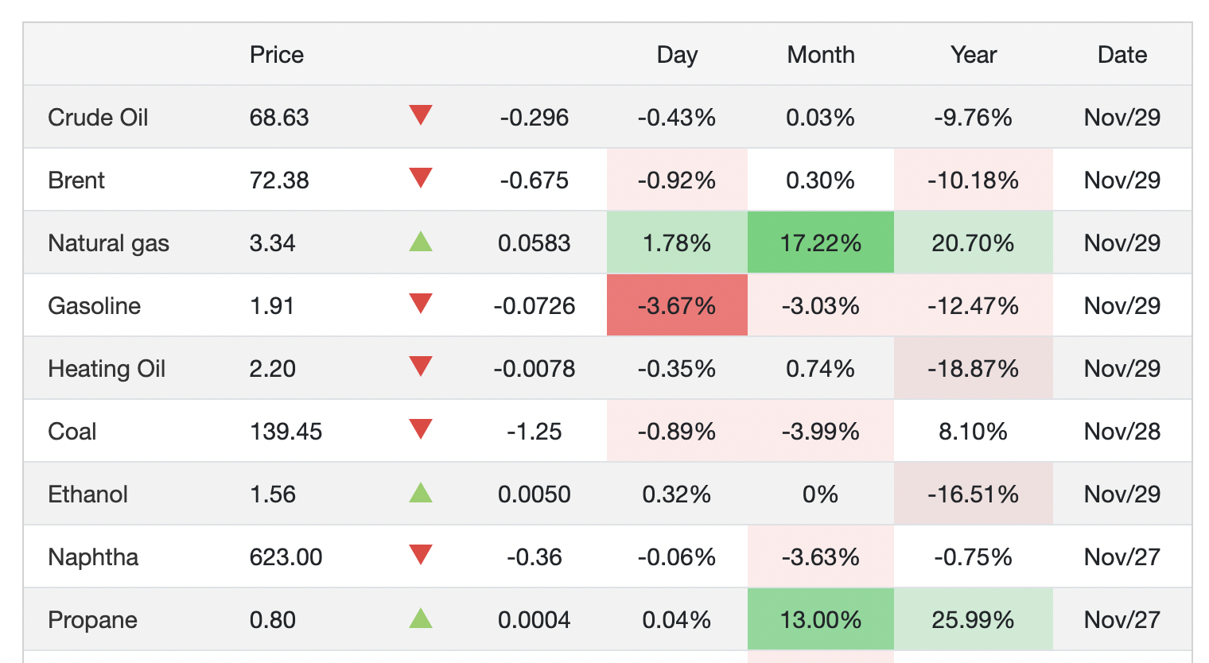Sort by the Day column header
The image size is (1209, 663).
[x=677, y=55]
